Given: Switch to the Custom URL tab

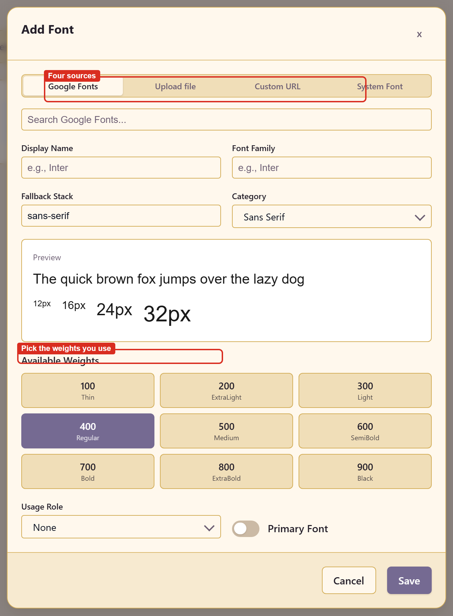Looking at the screenshot, I should 277,86.
